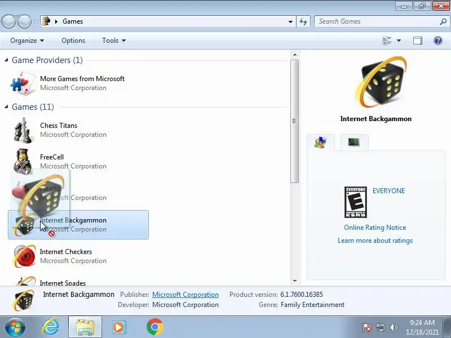451x338 pixels.
Task: Launch Internet Explorer from taskbar
Action: click(50, 327)
